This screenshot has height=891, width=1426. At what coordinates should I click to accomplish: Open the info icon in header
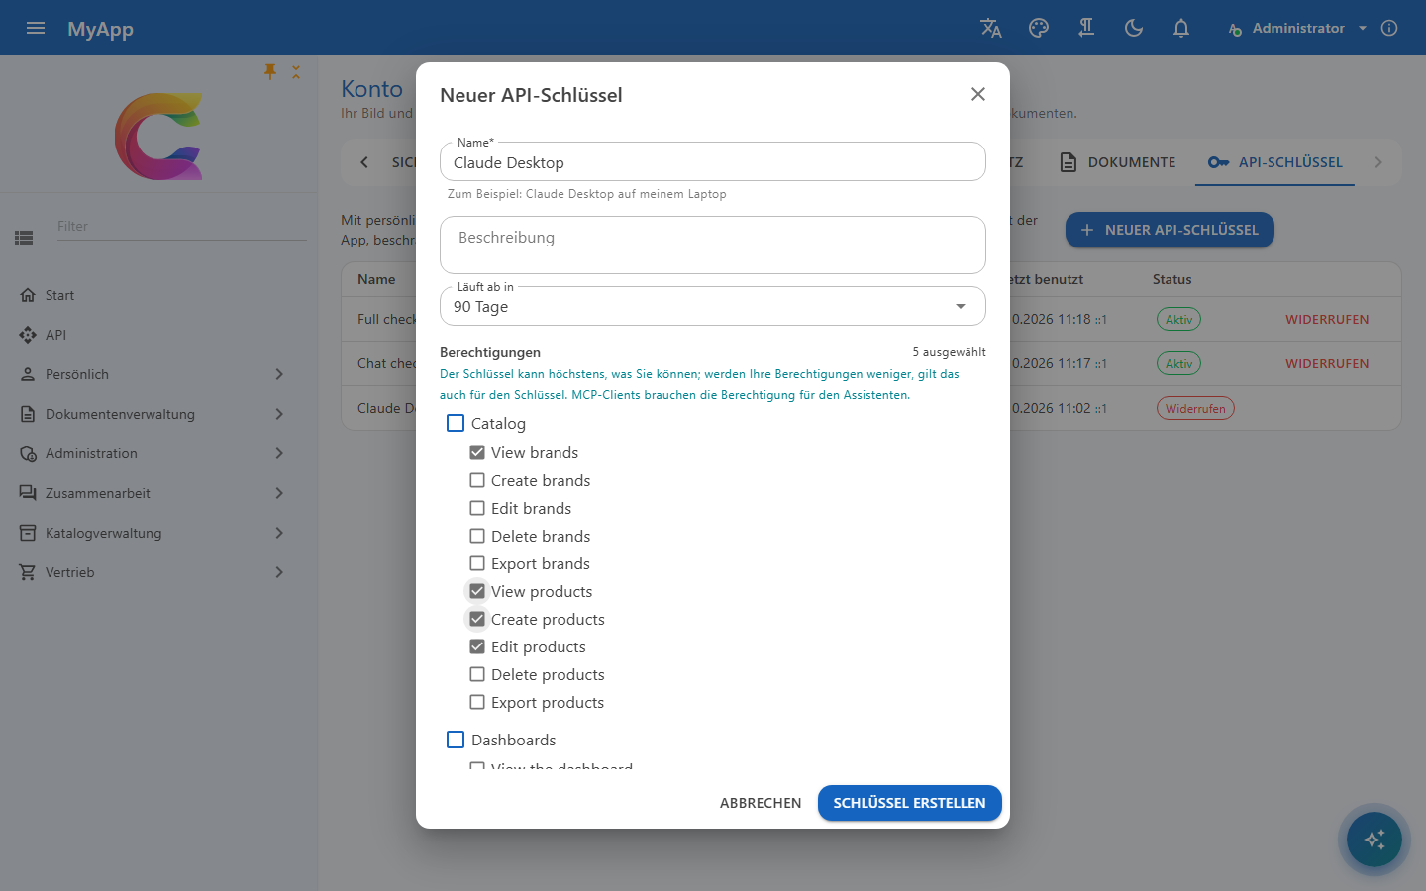click(1389, 28)
